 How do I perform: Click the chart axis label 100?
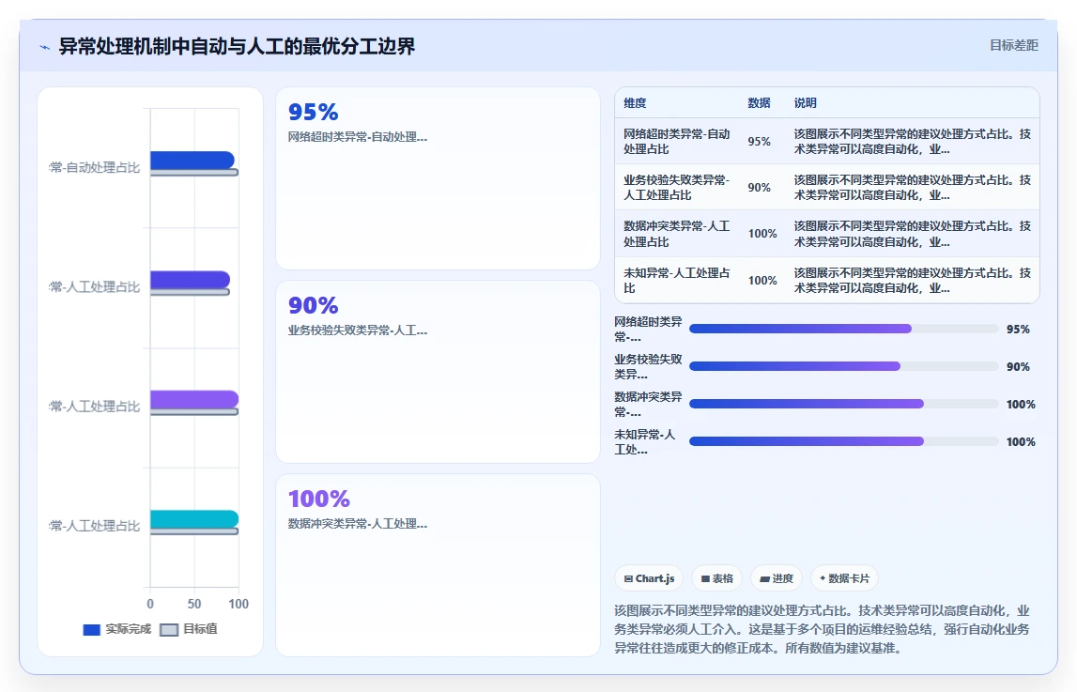point(238,604)
